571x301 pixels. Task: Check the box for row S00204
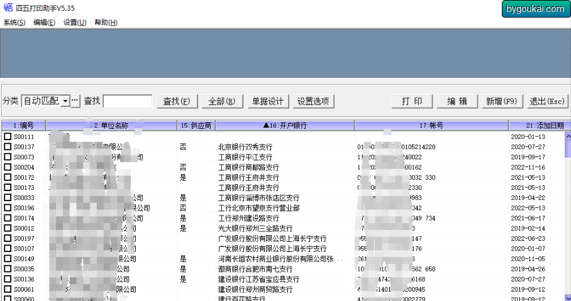coord(8,167)
